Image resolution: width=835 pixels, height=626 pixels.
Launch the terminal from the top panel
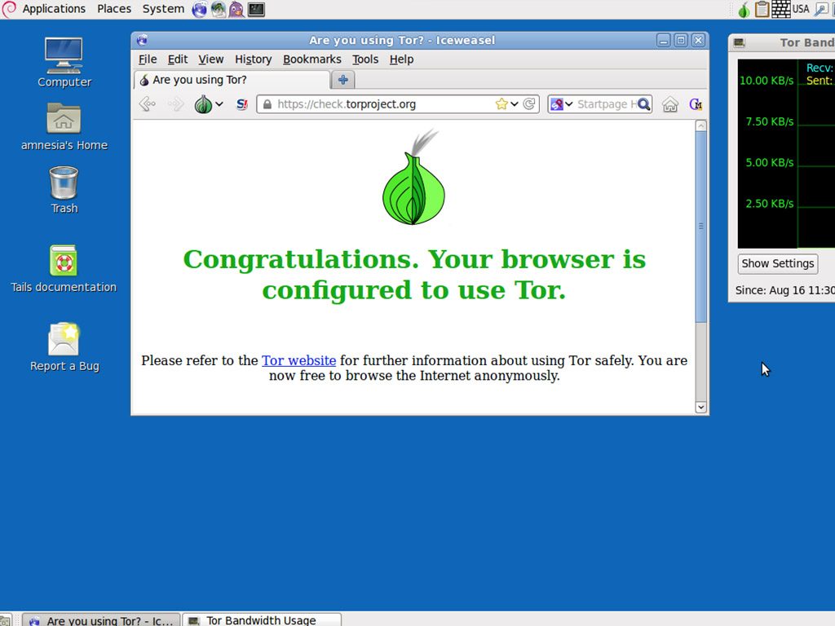[256, 10]
